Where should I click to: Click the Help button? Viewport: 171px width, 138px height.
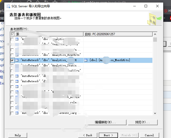[x=18, y=135]
